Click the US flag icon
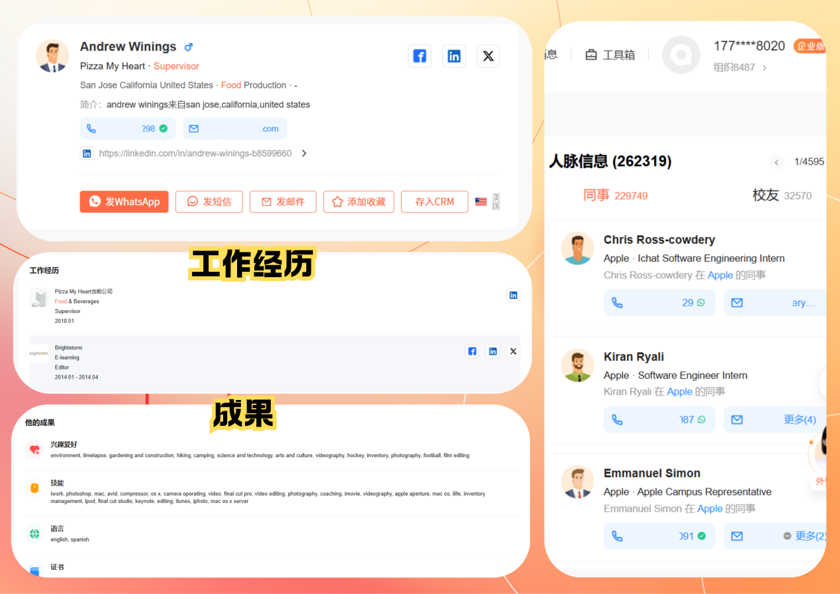Image resolution: width=840 pixels, height=594 pixels. 481,202
